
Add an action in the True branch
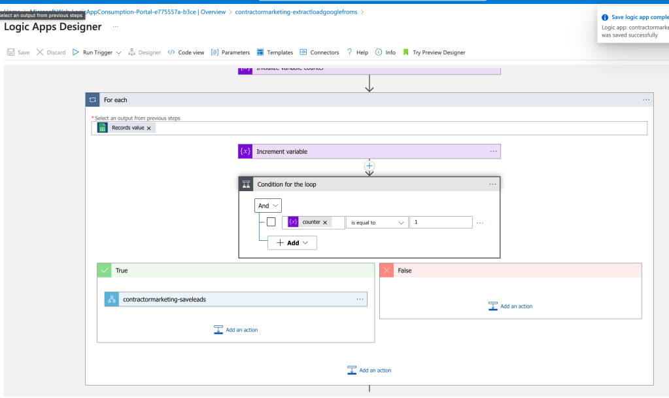pos(236,330)
